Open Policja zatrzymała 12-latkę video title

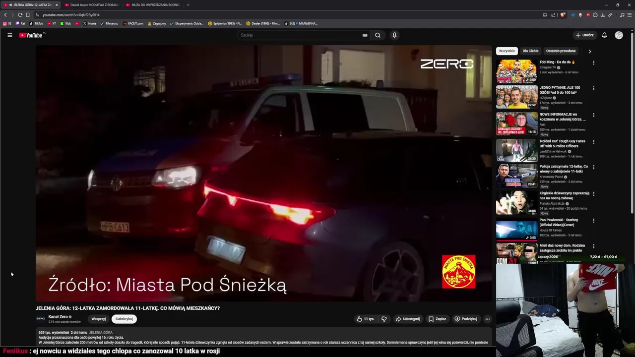click(564, 169)
